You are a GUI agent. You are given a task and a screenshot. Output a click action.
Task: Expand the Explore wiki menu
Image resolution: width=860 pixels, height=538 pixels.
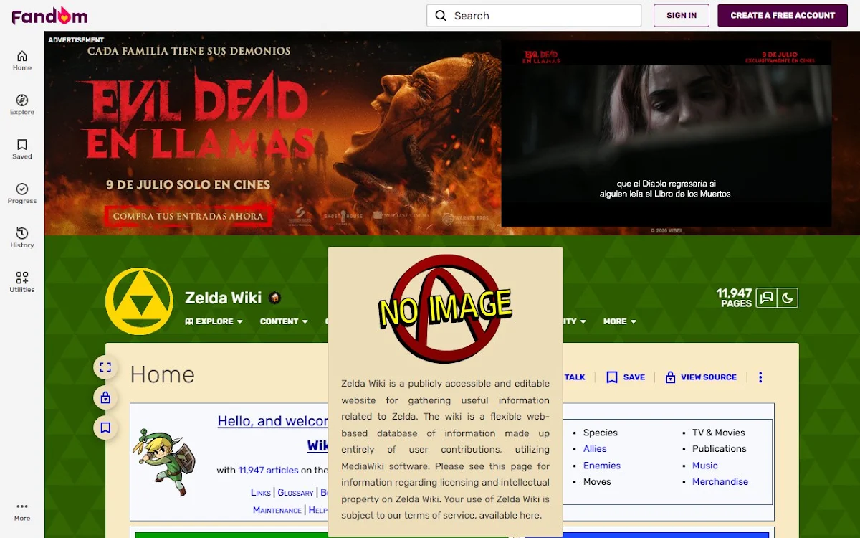tap(214, 321)
